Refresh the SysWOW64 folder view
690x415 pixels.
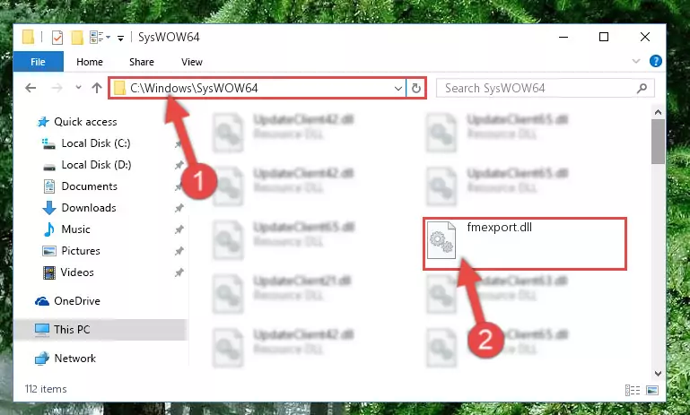click(415, 89)
